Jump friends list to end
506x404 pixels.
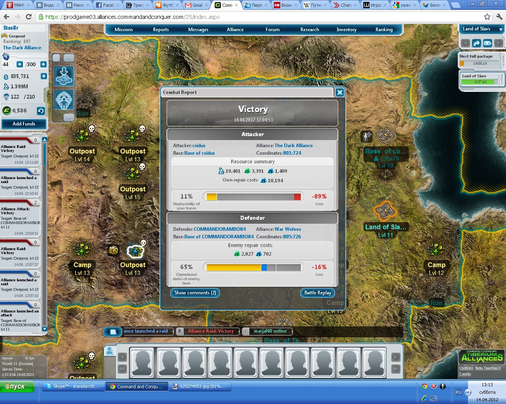[x=396, y=369]
